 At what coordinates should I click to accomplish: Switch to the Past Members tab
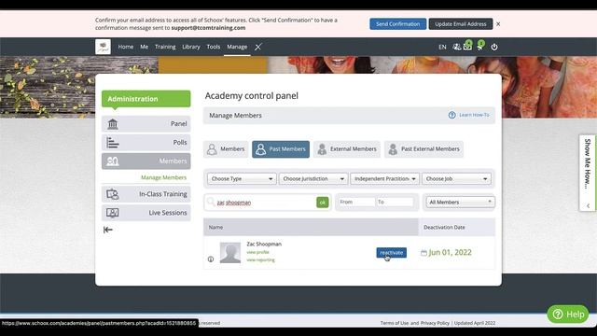[x=281, y=149]
